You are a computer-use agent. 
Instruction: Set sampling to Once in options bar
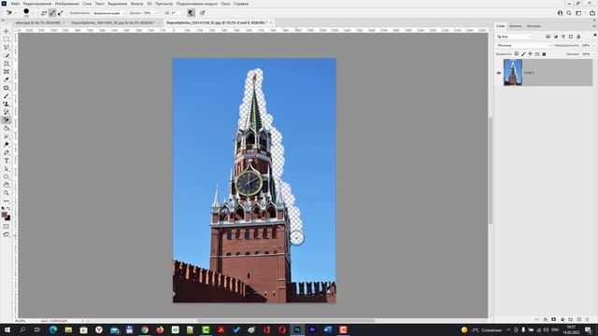click(x=52, y=13)
